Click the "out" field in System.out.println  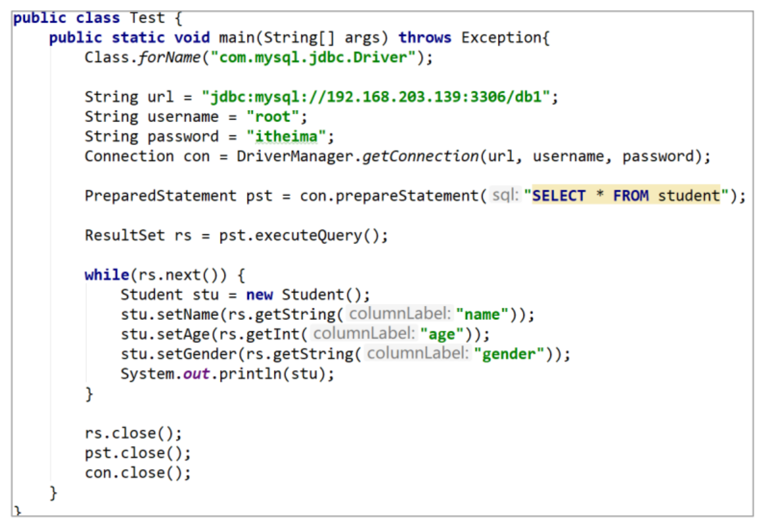coord(196,374)
